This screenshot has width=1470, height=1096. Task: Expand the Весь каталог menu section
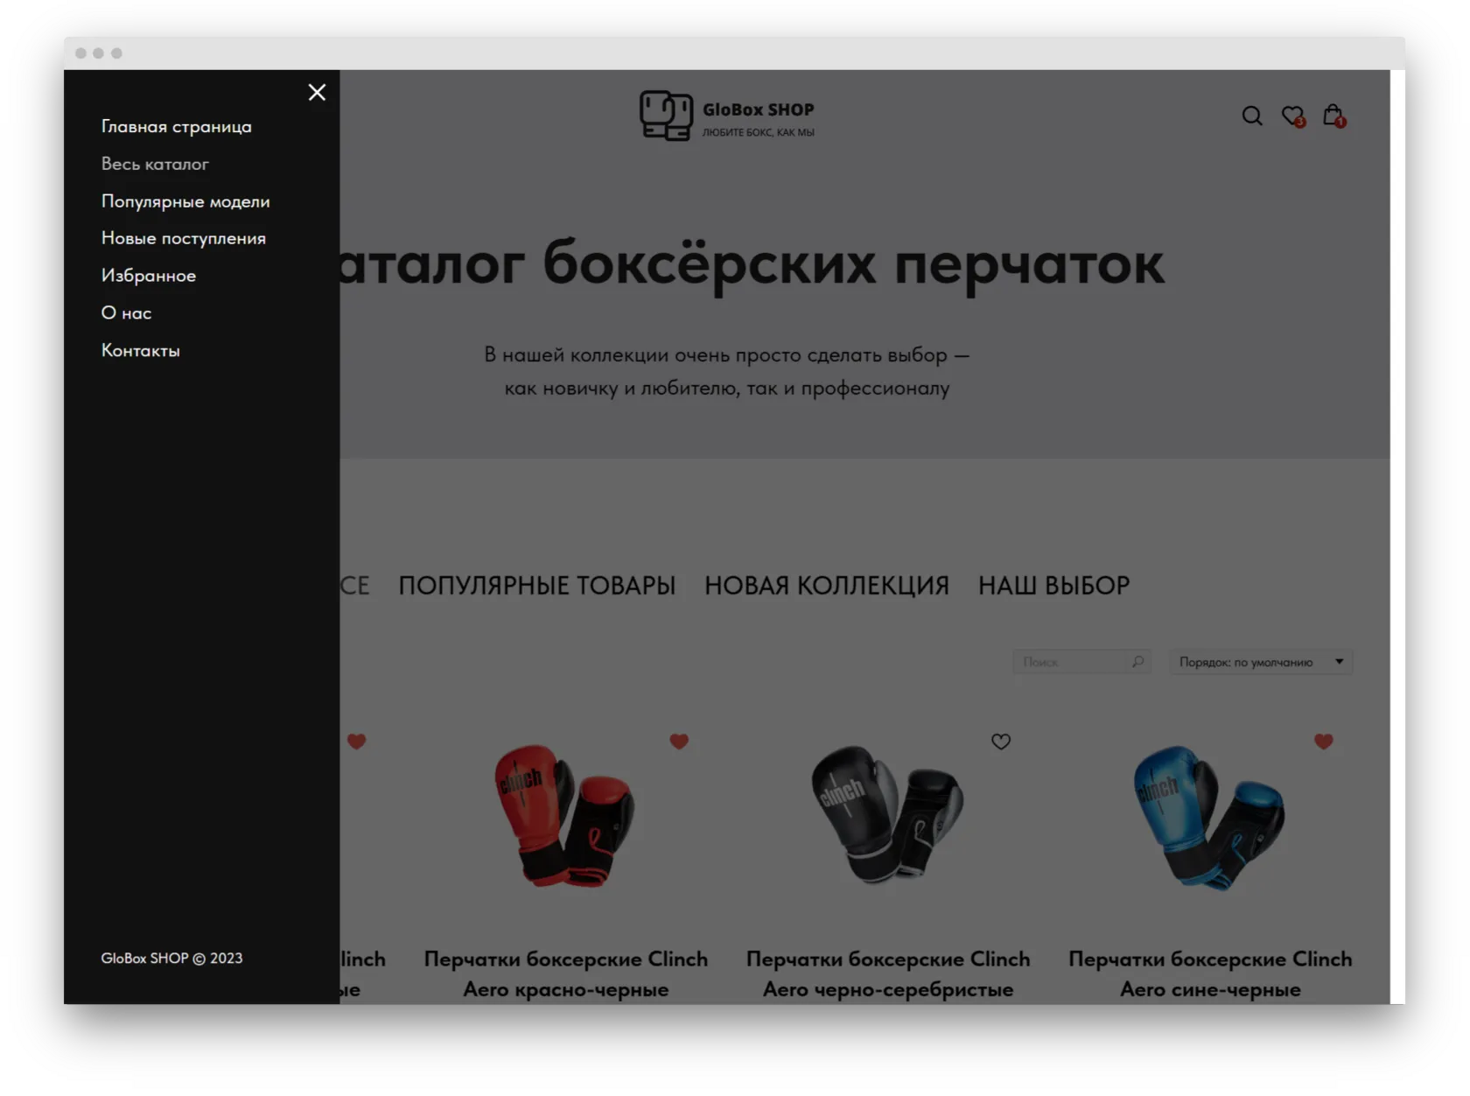pyautogui.click(x=155, y=164)
